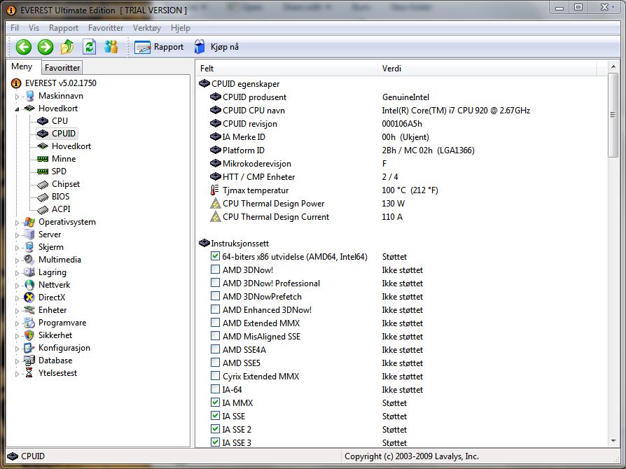Select the Minne memory icon
The width and height of the screenshot is (626, 469).
pos(43,159)
